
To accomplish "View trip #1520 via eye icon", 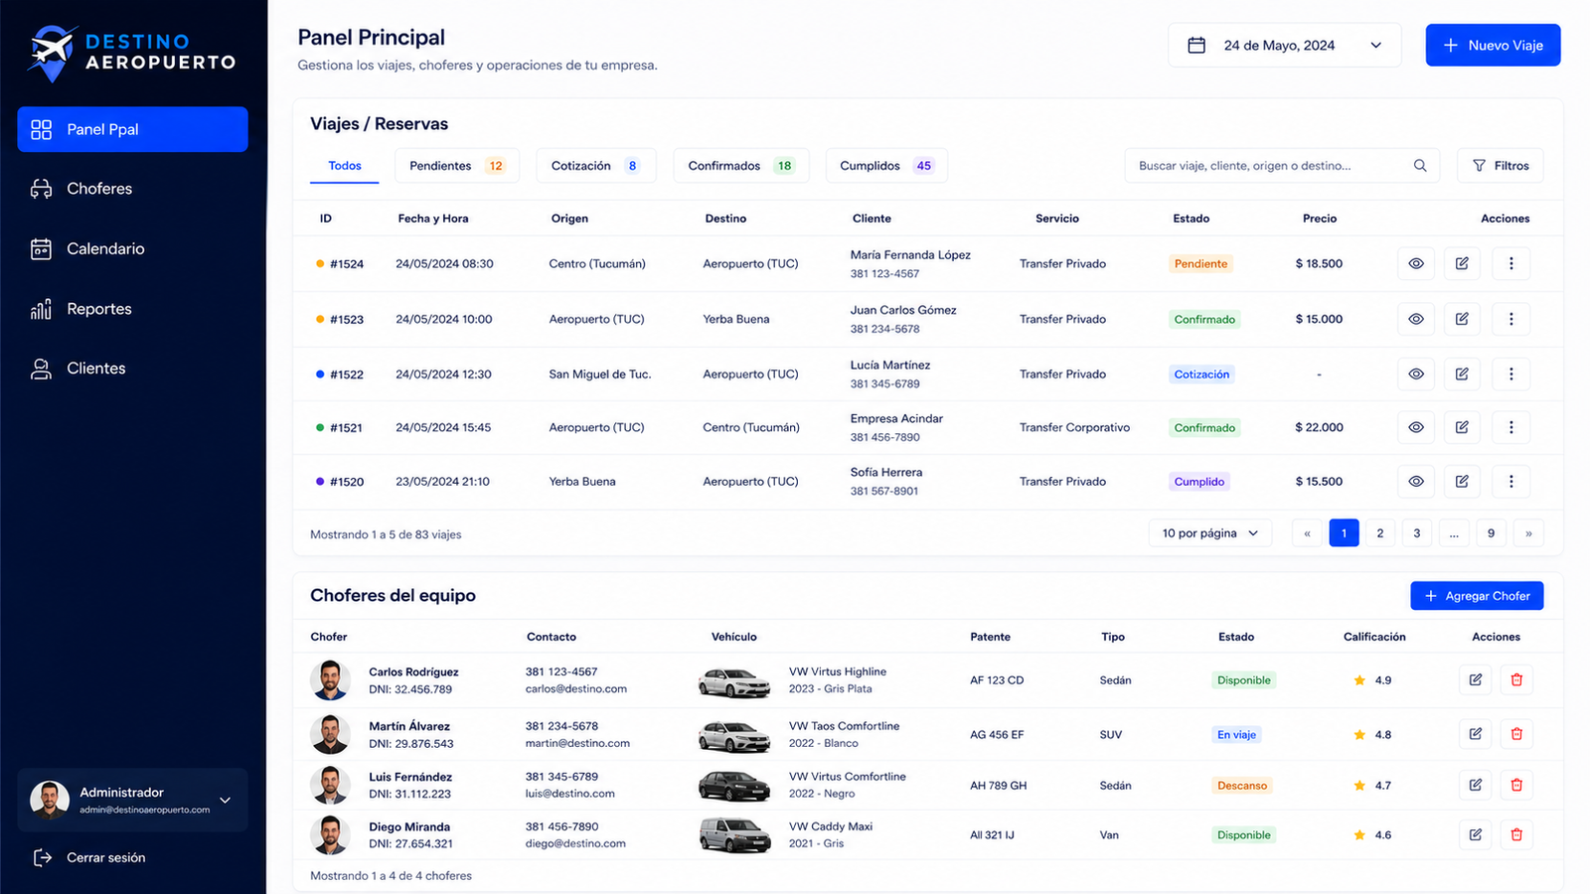I will 1416,481.
